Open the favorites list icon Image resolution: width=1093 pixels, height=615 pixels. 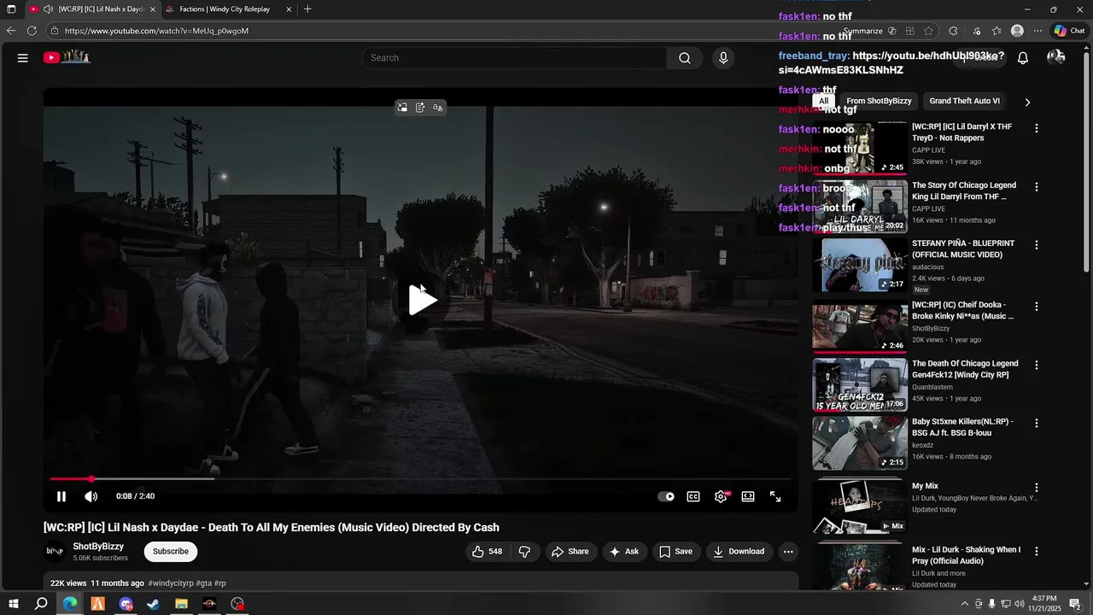(x=997, y=31)
